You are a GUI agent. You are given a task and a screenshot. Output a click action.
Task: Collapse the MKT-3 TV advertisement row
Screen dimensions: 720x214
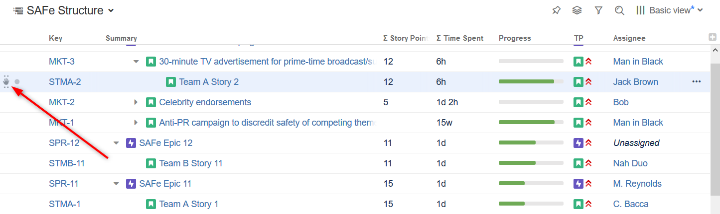136,62
